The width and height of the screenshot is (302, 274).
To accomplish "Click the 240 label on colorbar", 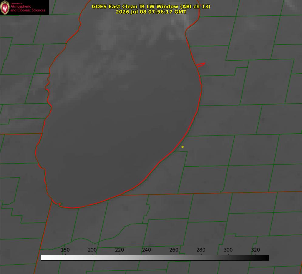I will [147, 250].
